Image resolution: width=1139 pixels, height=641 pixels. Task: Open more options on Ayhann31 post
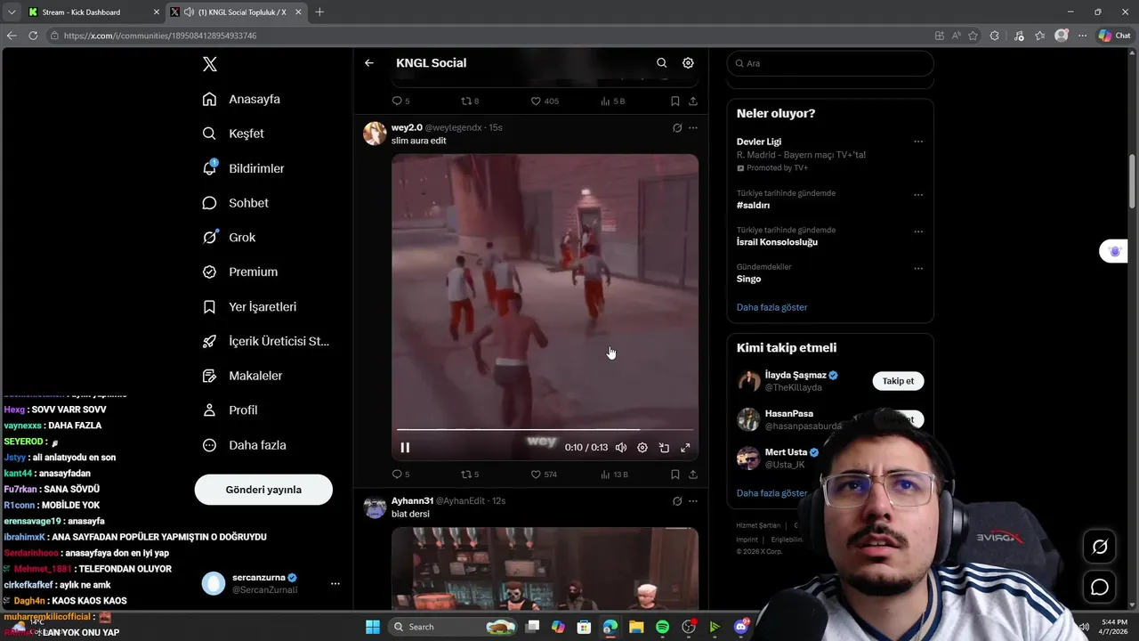[693, 501]
